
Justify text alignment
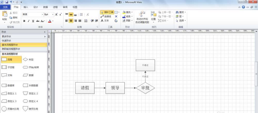click(x=80, y=21)
